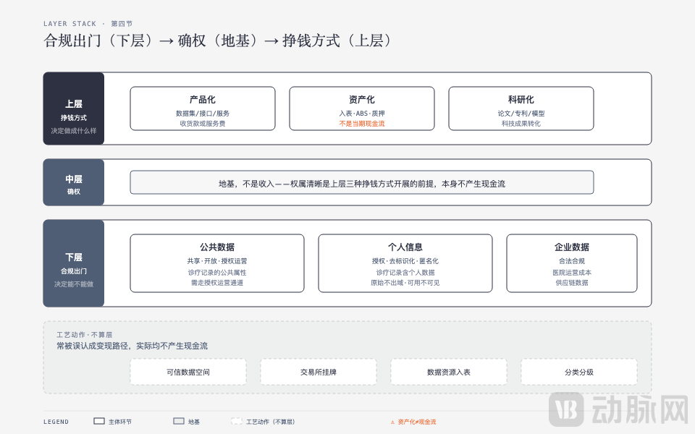695x434 pixels.
Task: Select the 诊疗记录含个人数据 line
Action: pos(405,273)
